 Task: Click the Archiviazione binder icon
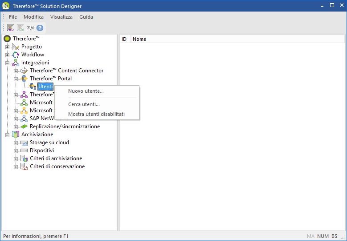(16, 134)
